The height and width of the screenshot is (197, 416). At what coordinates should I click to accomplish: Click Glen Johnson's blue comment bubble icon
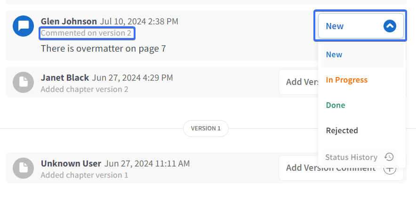(x=24, y=26)
